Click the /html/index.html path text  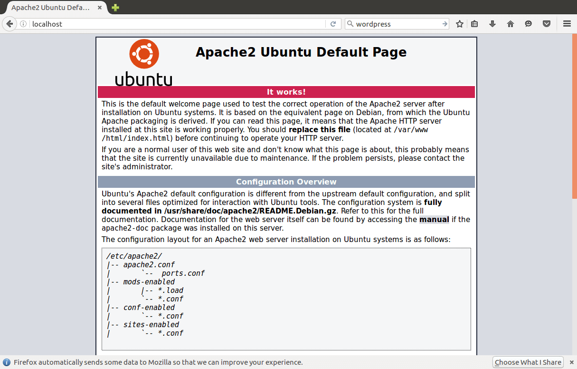tap(136, 138)
